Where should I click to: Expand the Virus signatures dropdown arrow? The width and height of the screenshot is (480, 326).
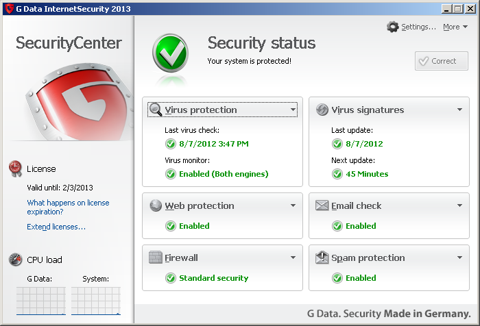[x=460, y=110]
